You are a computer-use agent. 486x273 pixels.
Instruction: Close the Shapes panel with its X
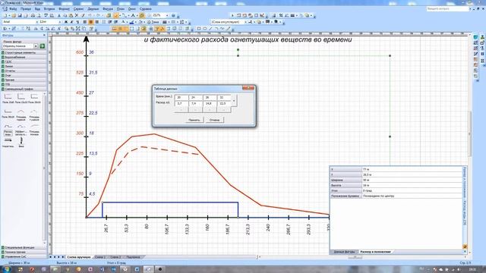point(44,36)
